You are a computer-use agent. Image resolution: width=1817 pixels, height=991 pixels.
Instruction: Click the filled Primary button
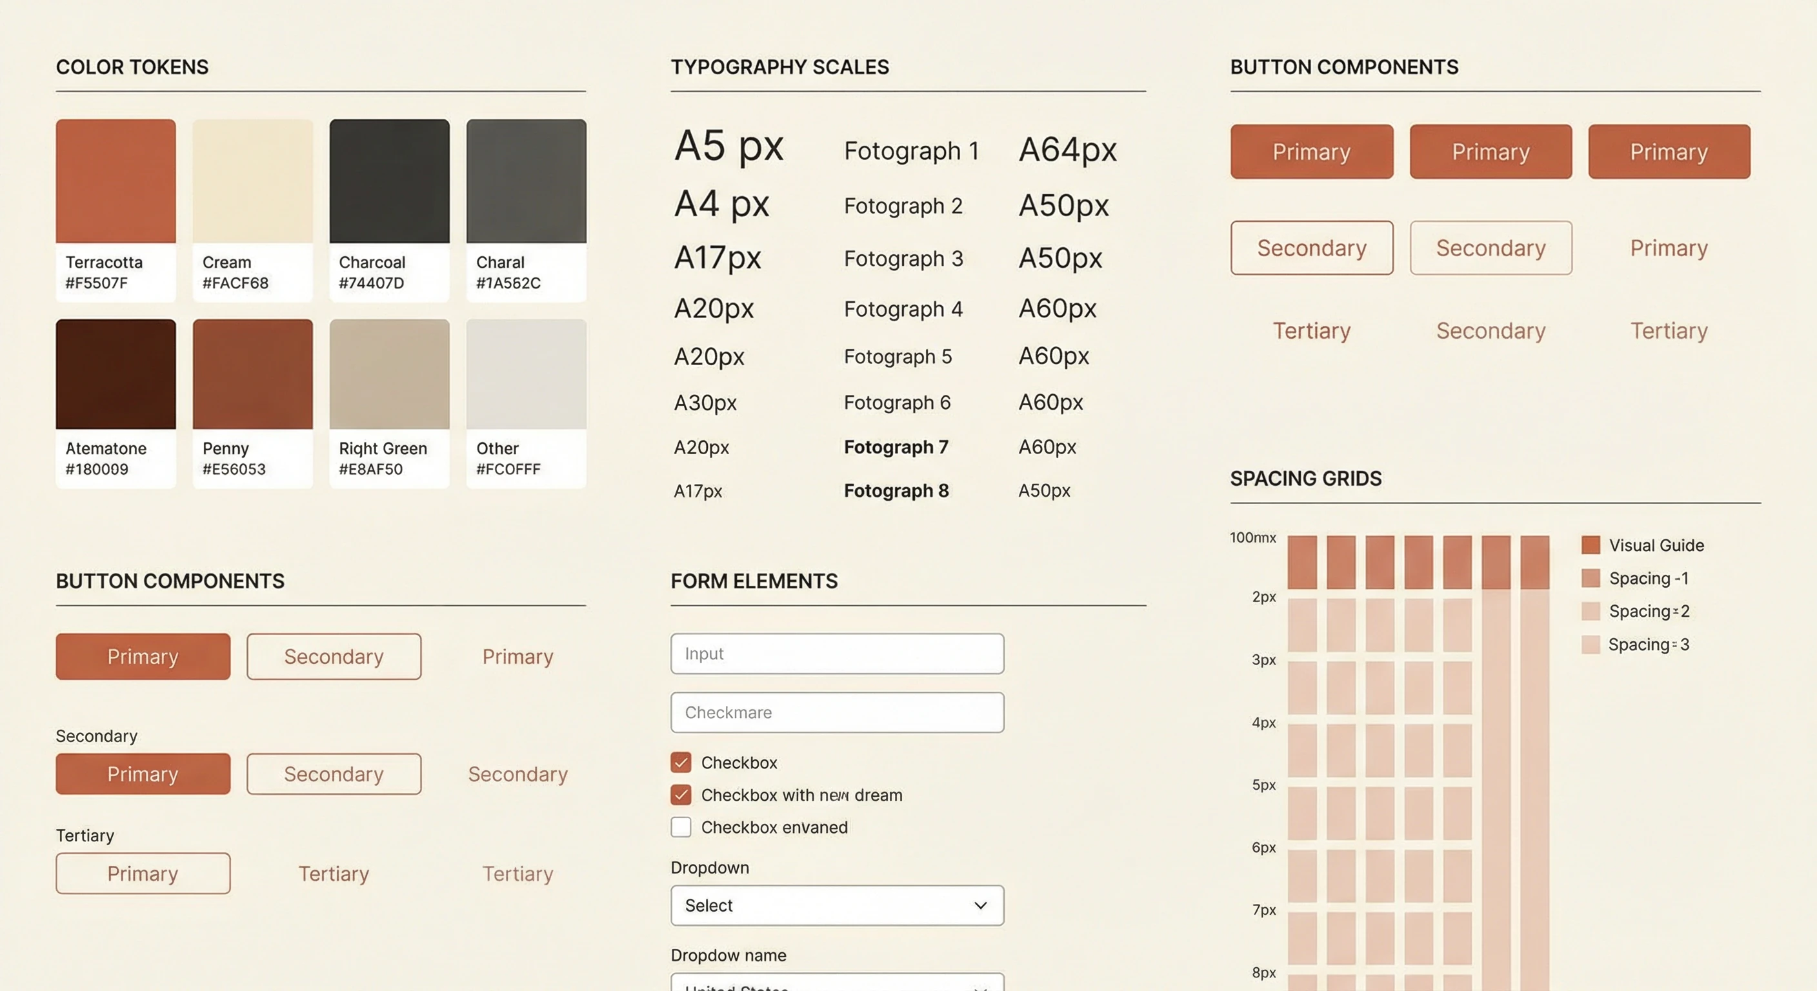143,656
